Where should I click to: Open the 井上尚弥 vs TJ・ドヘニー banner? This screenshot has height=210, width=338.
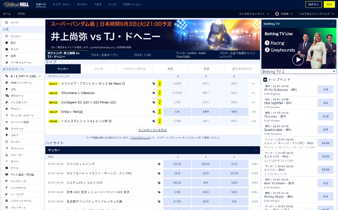153,35
